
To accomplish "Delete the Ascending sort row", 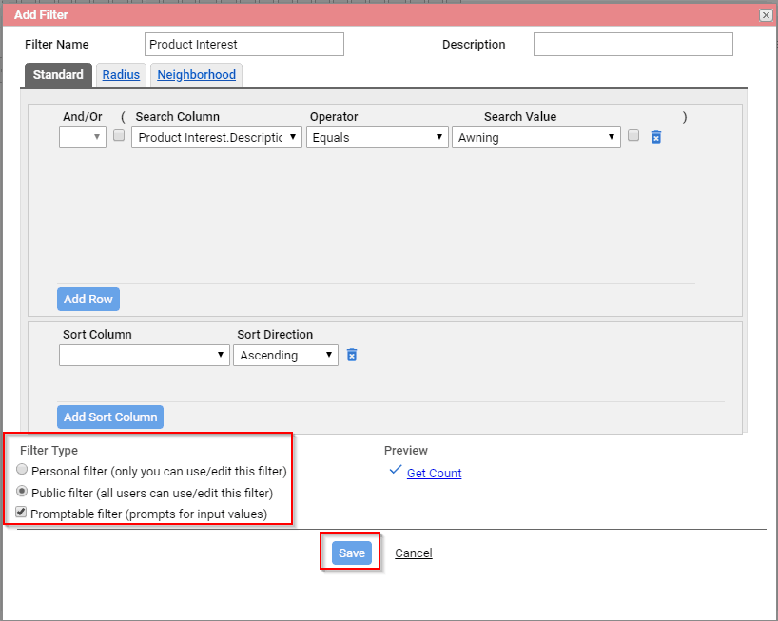I will [352, 355].
